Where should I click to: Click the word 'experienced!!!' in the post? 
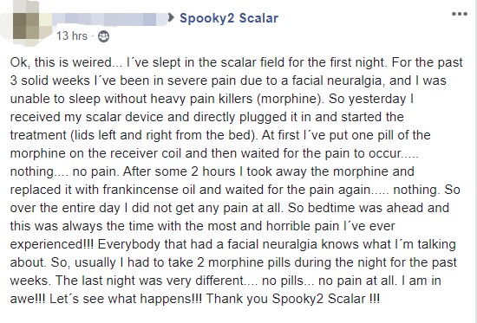[52, 244]
